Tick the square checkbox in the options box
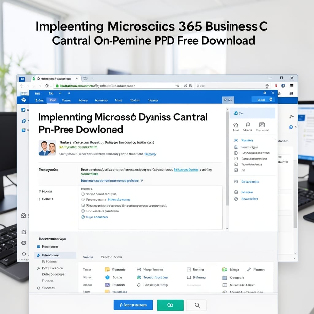The height and width of the screenshot is (314, 314). pos(83,205)
